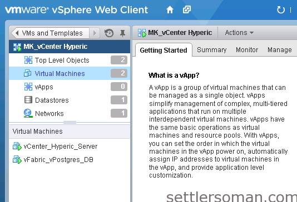Click the vCenter_Hyperic_Server VM icon
The width and height of the screenshot is (297, 202).
pyautogui.click(x=17, y=147)
